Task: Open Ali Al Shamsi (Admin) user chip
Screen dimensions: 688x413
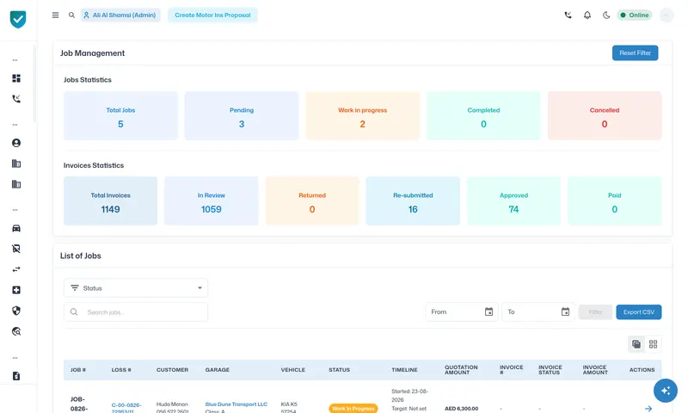Action: point(120,15)
